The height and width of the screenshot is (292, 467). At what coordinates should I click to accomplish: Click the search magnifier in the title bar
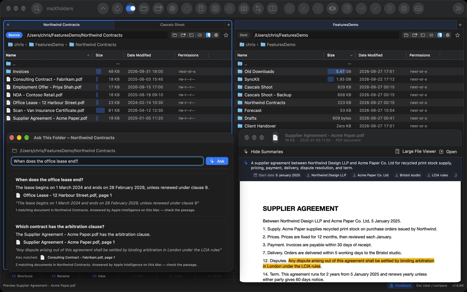pyautogui.click(x=37, y=8)
